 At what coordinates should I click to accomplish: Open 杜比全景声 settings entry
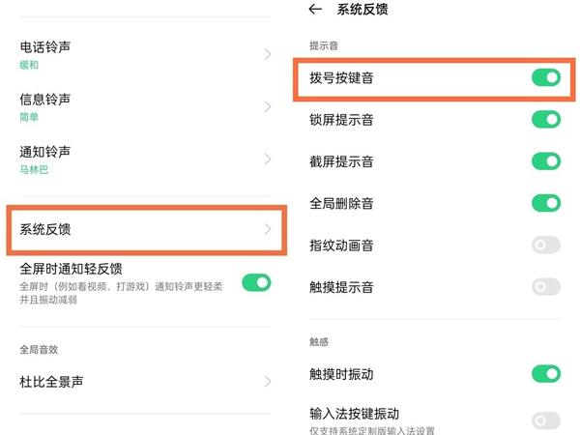pyautogui.click(x=52, y=382)
